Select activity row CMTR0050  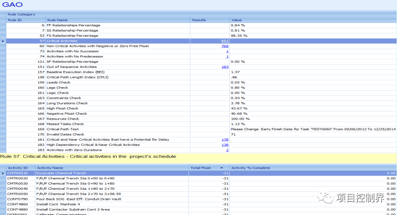202,194
